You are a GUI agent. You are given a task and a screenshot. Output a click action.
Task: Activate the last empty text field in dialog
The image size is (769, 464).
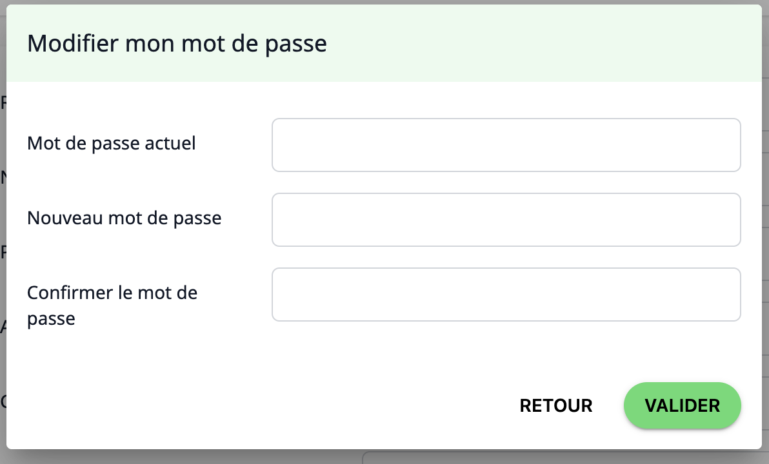[x=506, y=295]
